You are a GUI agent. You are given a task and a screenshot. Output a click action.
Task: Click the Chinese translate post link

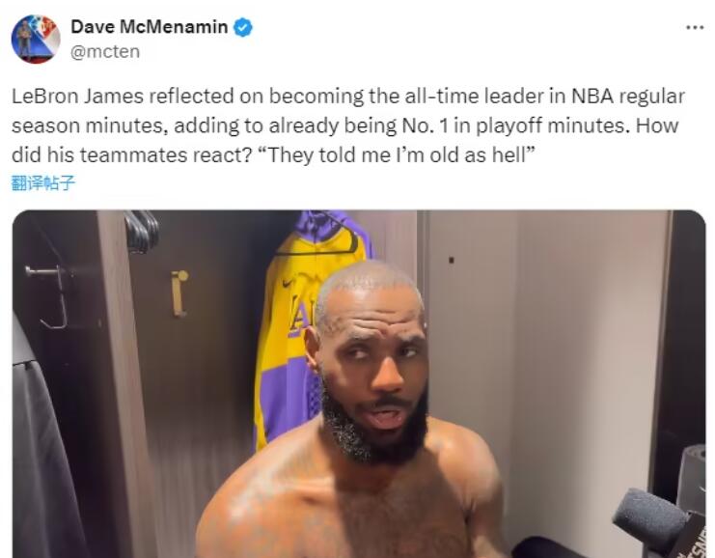(x=42, y=183)
